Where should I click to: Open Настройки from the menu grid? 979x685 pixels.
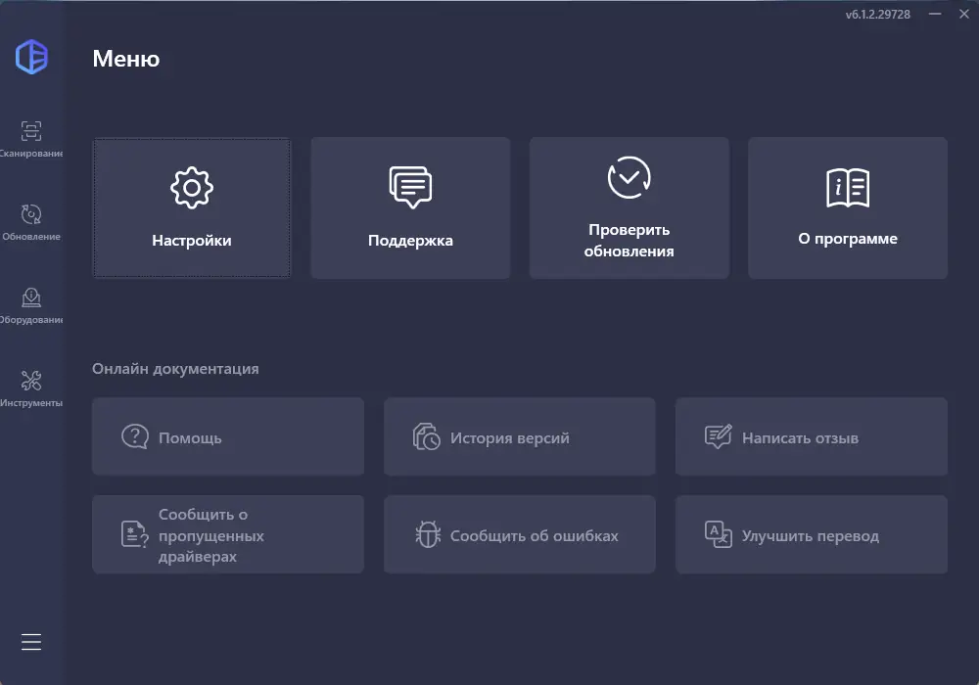(192, 207)
